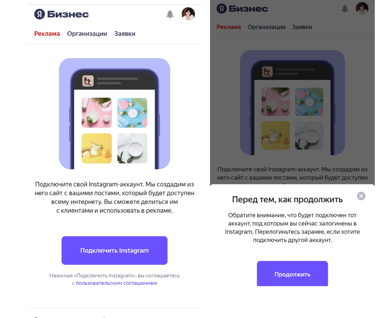Open profile avatar on the dimmed right screen
The image size is (379, 318).
tap(362, 8)
